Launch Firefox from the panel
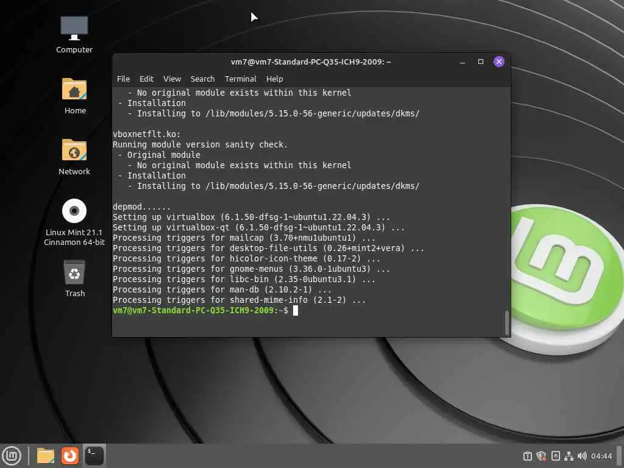Screen dimensions: 624x468 coord(70,456)
